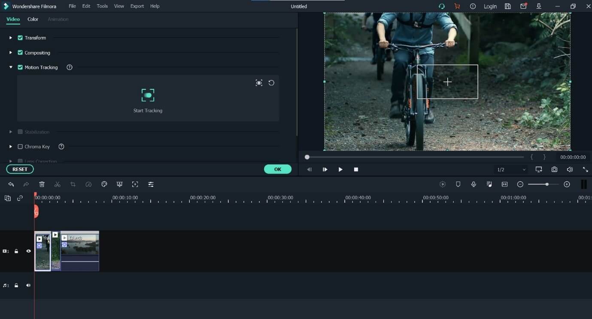The height and width of the screenshot is (319, 592).
Task: Toggle the lock on video track 1
Action: click(x=16, y=251)
